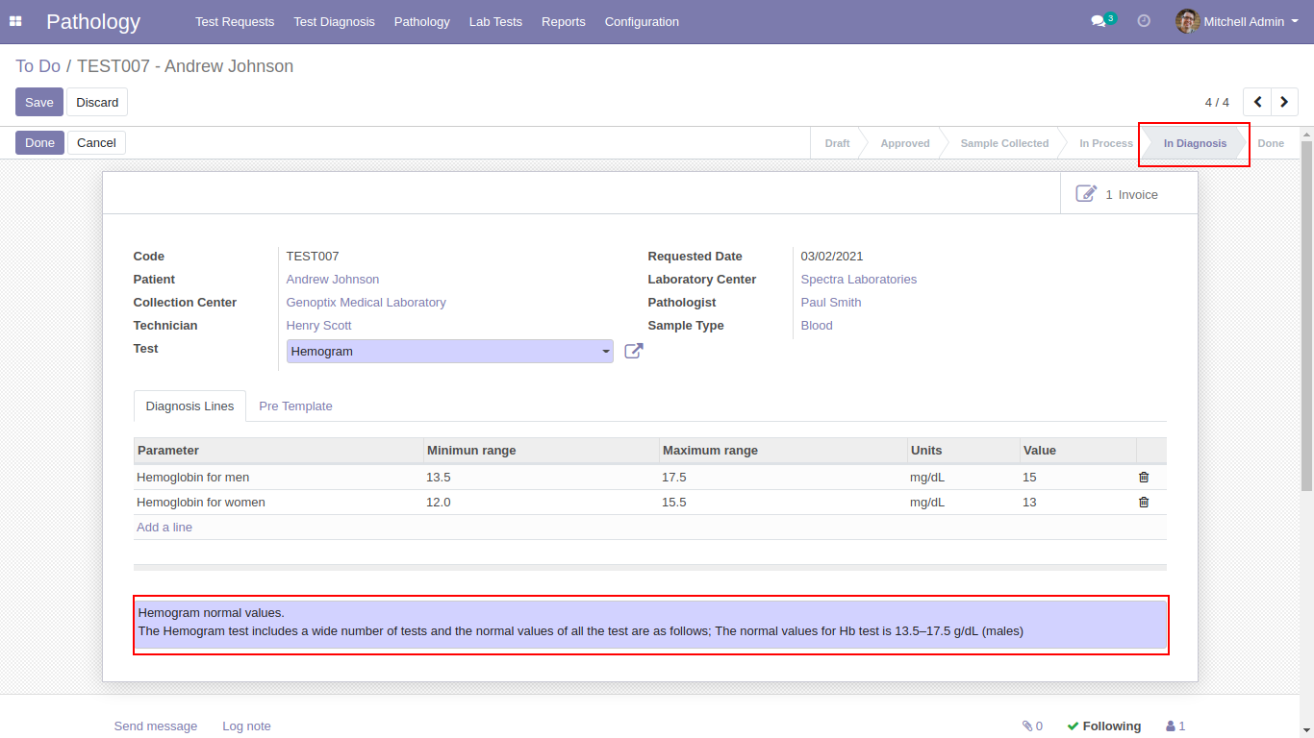Delete the Hemoglobin for men line
This screenshot has width=1314, height=738.
tap(1144, 477)
